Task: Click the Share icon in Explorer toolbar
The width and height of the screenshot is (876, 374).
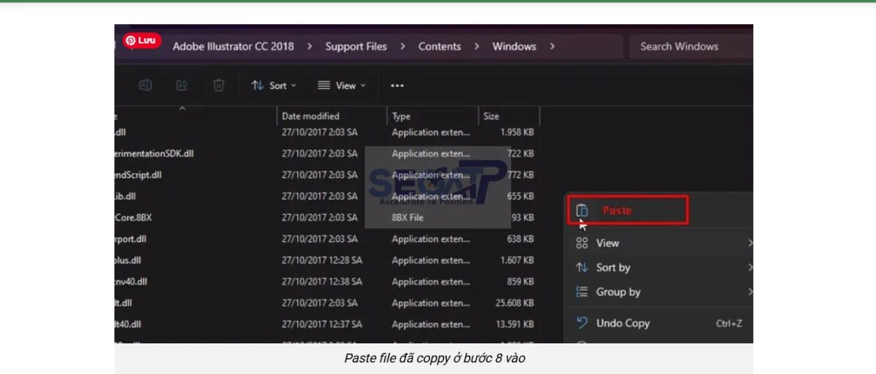Action: coord(182,85)
